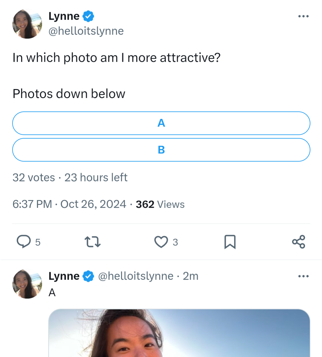Like the poll tweet with heart icon

(161, 242)
